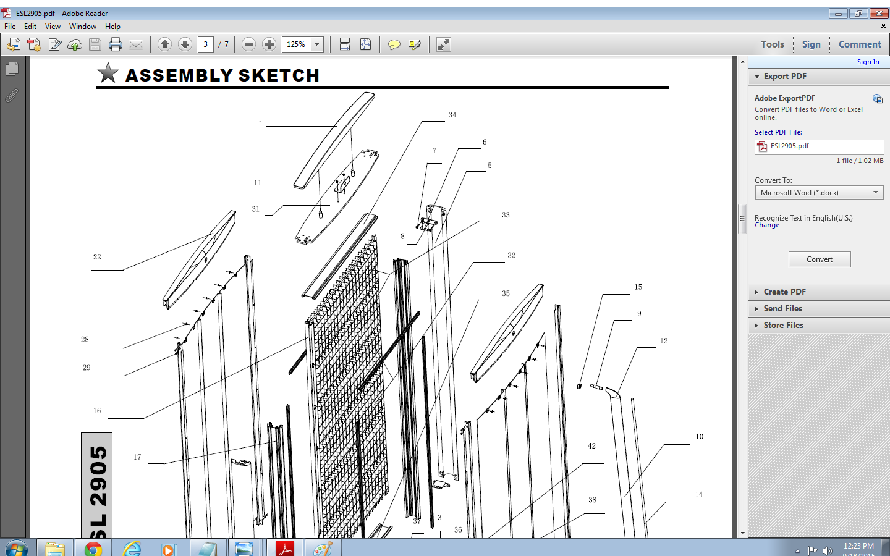Viewport: 890px width, 556px height.
Task: Show hidden tray icons arrow
Action: pos(797,550)
